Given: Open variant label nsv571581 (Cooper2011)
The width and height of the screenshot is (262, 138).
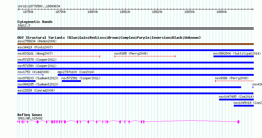Looking at the screenshot, I should click(81, 78).
